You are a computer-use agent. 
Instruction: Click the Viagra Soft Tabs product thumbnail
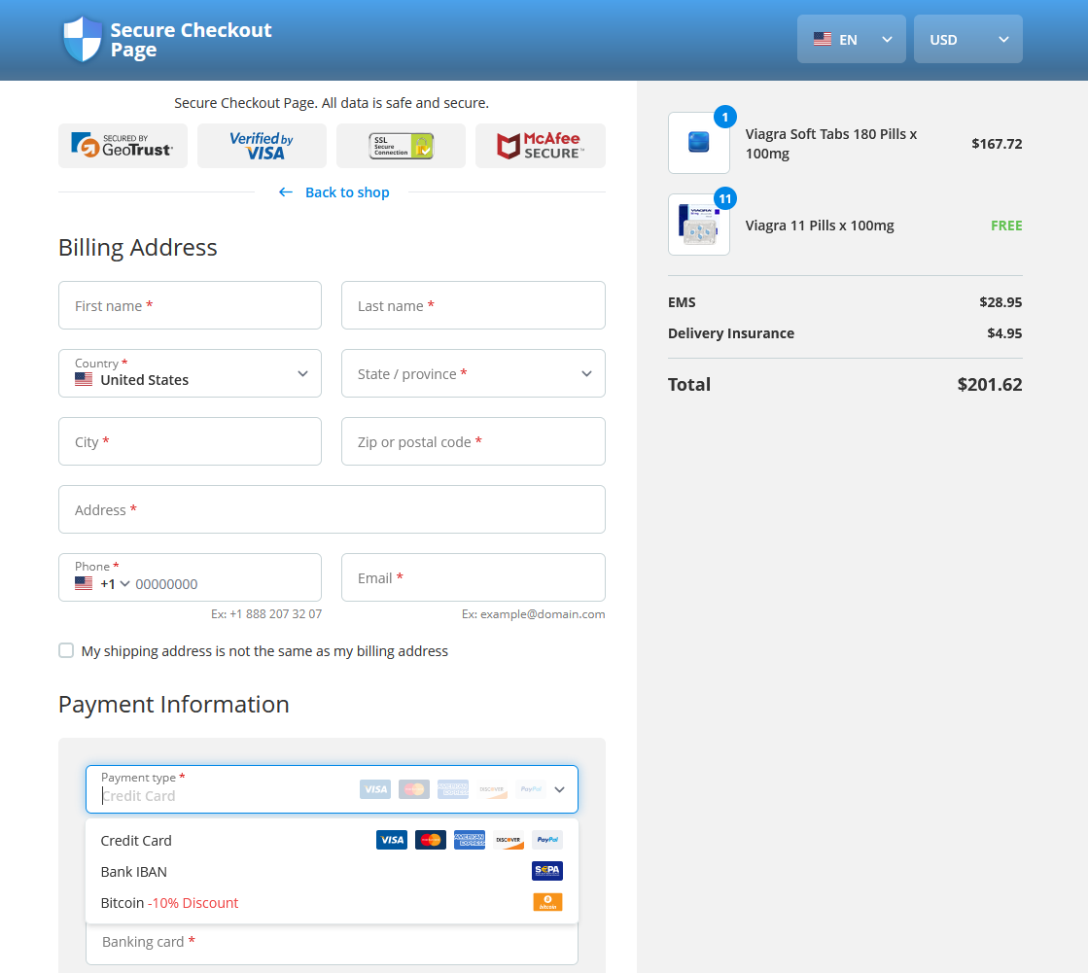(699, 143)
